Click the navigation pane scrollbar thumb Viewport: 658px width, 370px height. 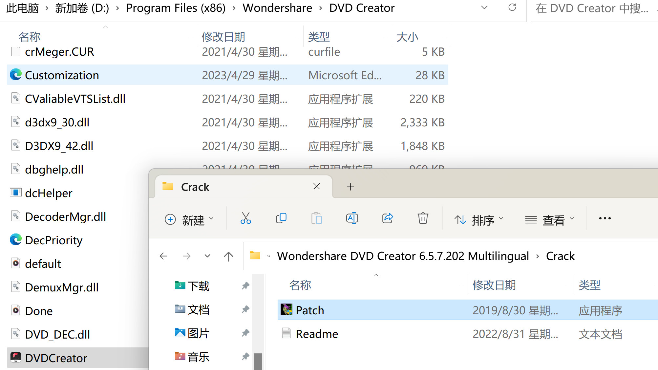point(258,361)
